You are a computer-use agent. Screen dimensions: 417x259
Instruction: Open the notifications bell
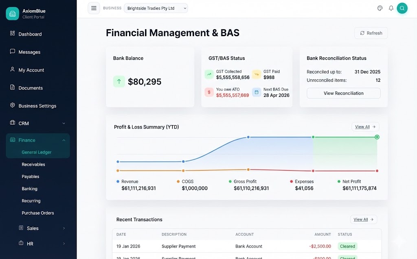click(391, 8)
